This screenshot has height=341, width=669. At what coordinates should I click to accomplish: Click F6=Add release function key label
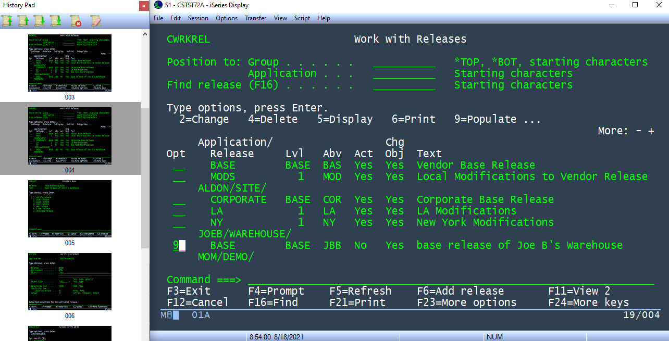461,291
